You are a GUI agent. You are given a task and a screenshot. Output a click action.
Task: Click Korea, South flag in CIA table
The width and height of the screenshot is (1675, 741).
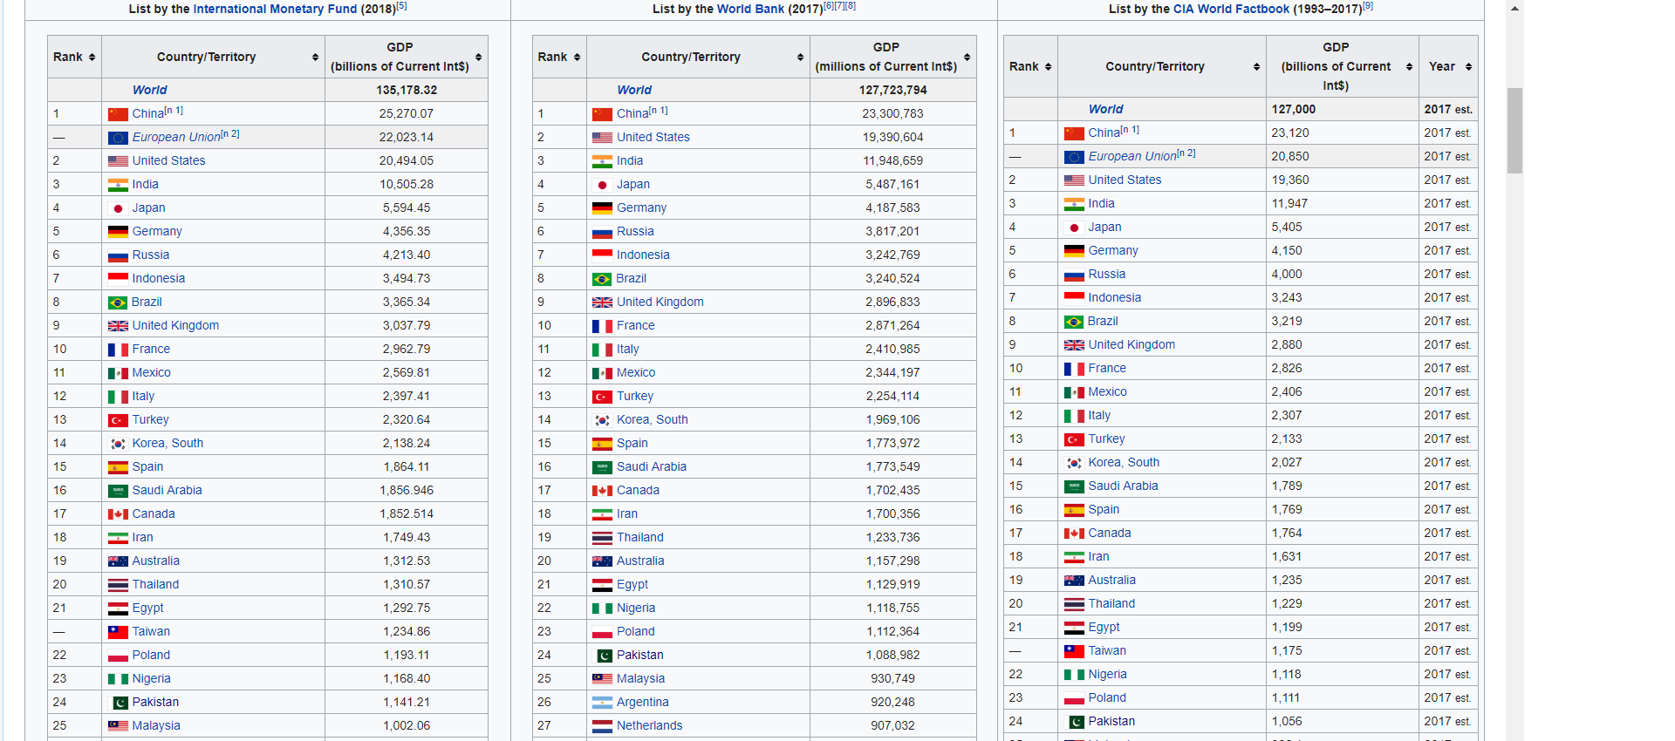1074,463
